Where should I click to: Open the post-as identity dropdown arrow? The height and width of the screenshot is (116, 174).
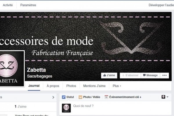click(x=167, y=97)
